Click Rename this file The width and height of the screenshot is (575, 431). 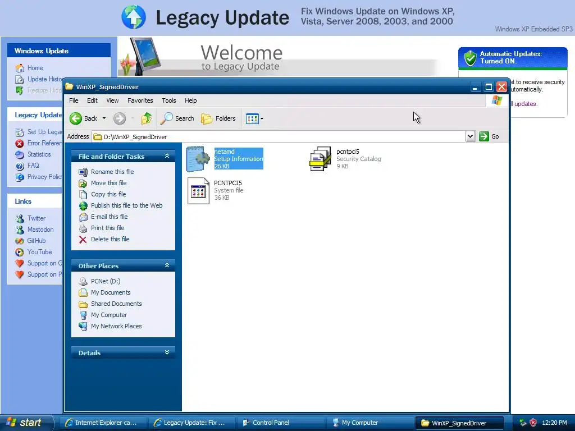112,172
